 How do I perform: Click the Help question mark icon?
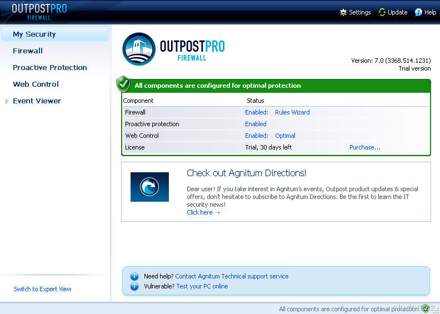[418, 12]
